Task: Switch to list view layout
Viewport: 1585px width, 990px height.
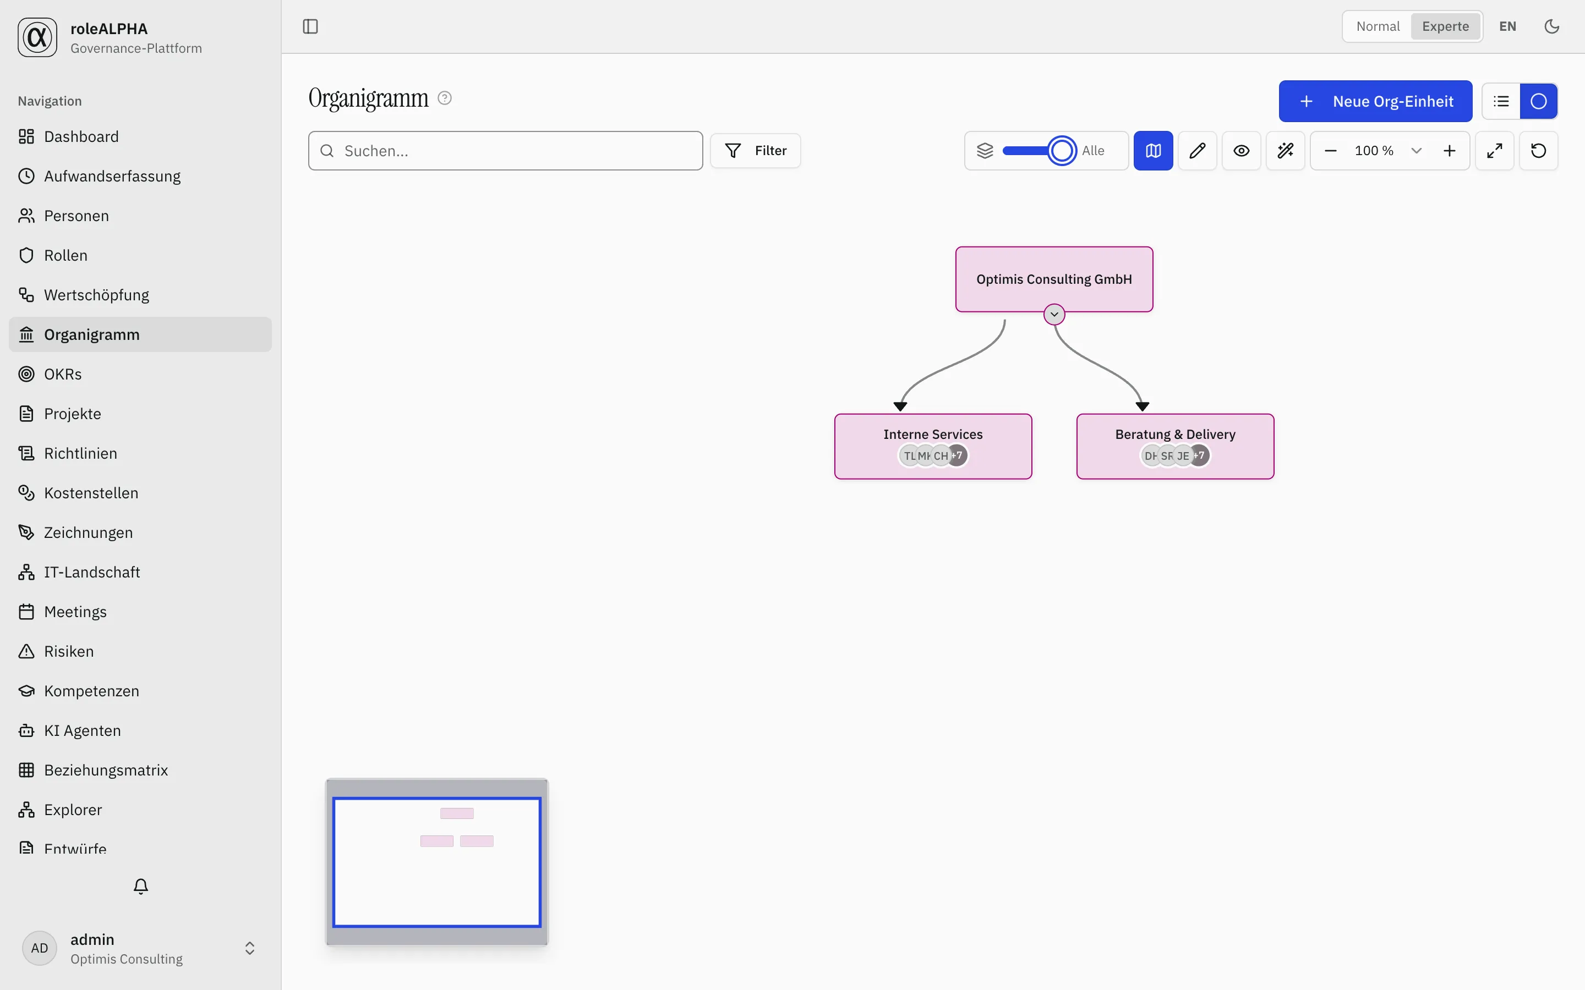Action: click(x=1501, y=102)
